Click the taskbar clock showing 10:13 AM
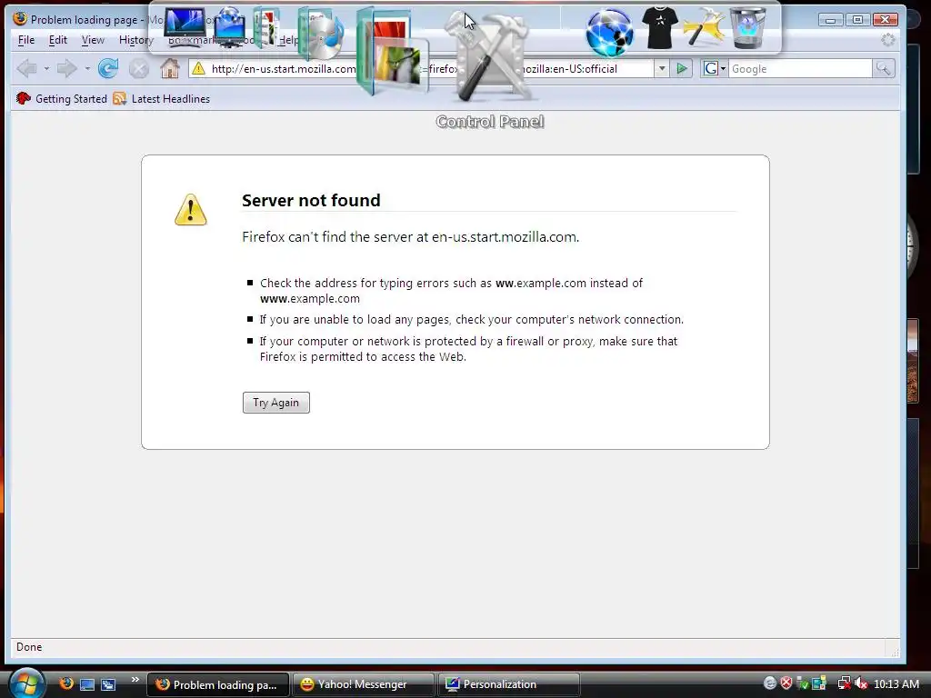 click(896, 683)
